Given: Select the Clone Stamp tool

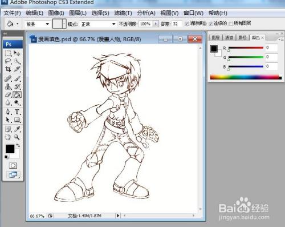Looking at the screenshot, I should (8, 86).
